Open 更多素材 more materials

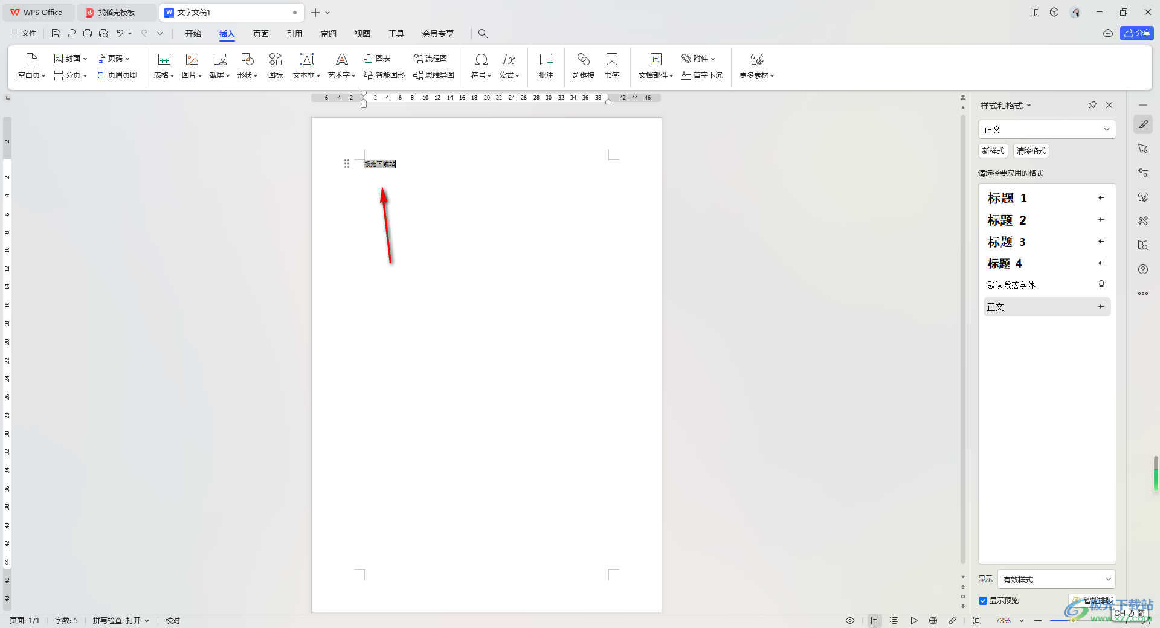pos(756,66)
